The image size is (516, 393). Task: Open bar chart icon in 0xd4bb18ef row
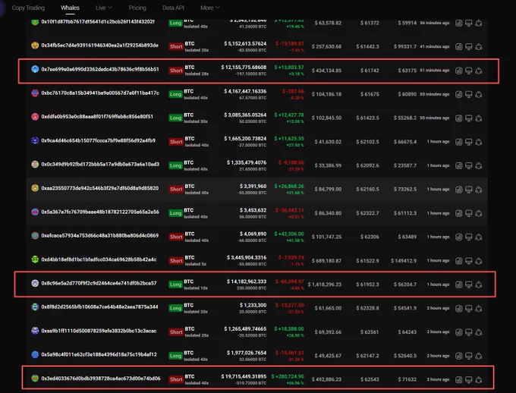click(x=459, y=261)
